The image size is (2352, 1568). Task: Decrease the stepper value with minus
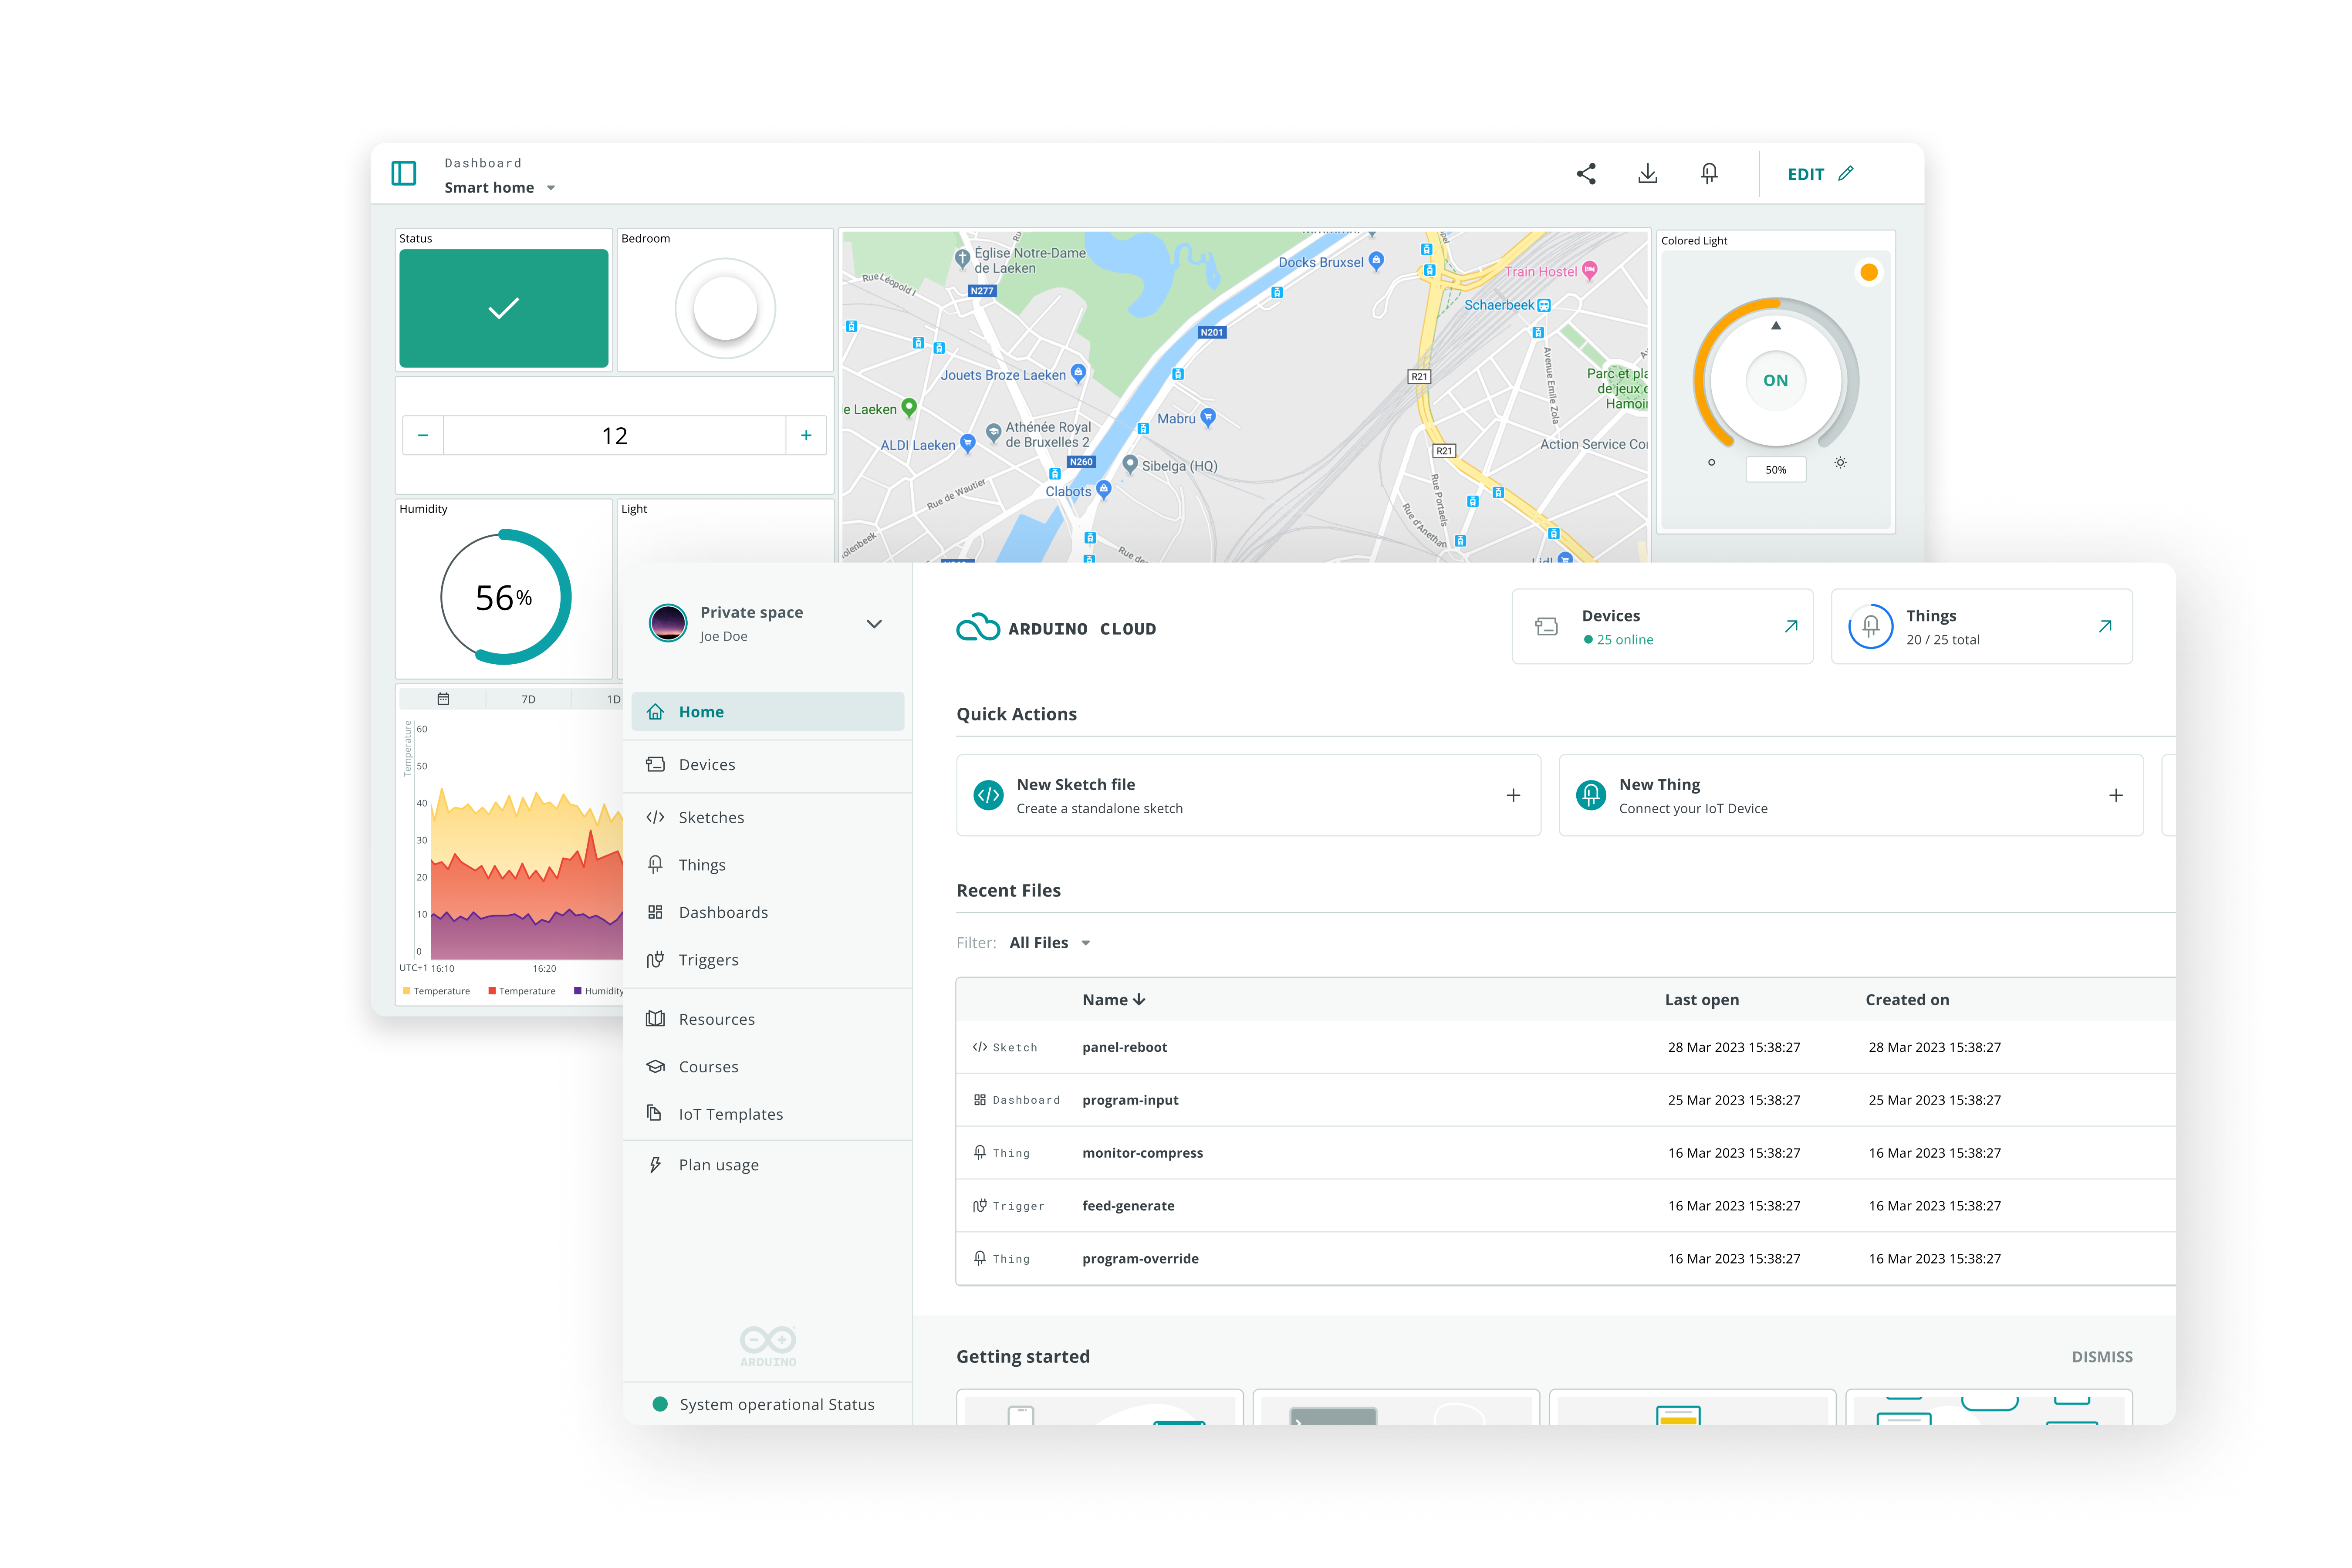(x=423, y=435)
